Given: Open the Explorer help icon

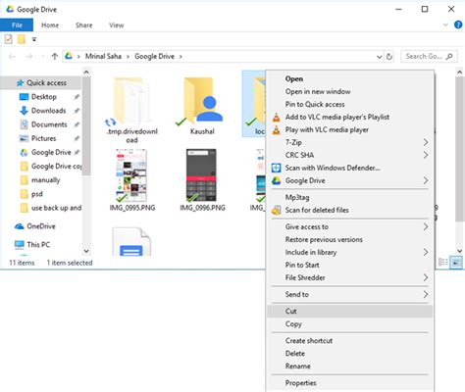Looking at the screenshot, I should click(458, 24).
